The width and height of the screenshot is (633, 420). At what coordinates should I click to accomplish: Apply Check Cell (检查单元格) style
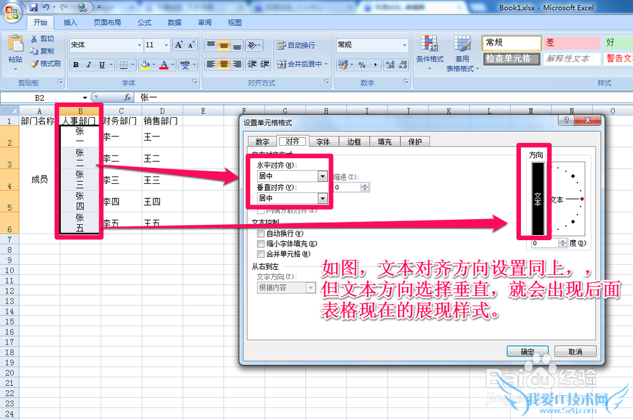(x=512, y=58)
